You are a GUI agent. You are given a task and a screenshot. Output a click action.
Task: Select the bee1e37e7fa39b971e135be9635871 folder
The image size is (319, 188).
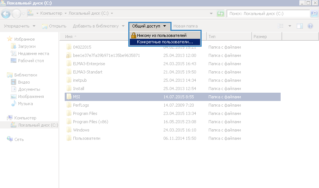(x=106, y=55)
